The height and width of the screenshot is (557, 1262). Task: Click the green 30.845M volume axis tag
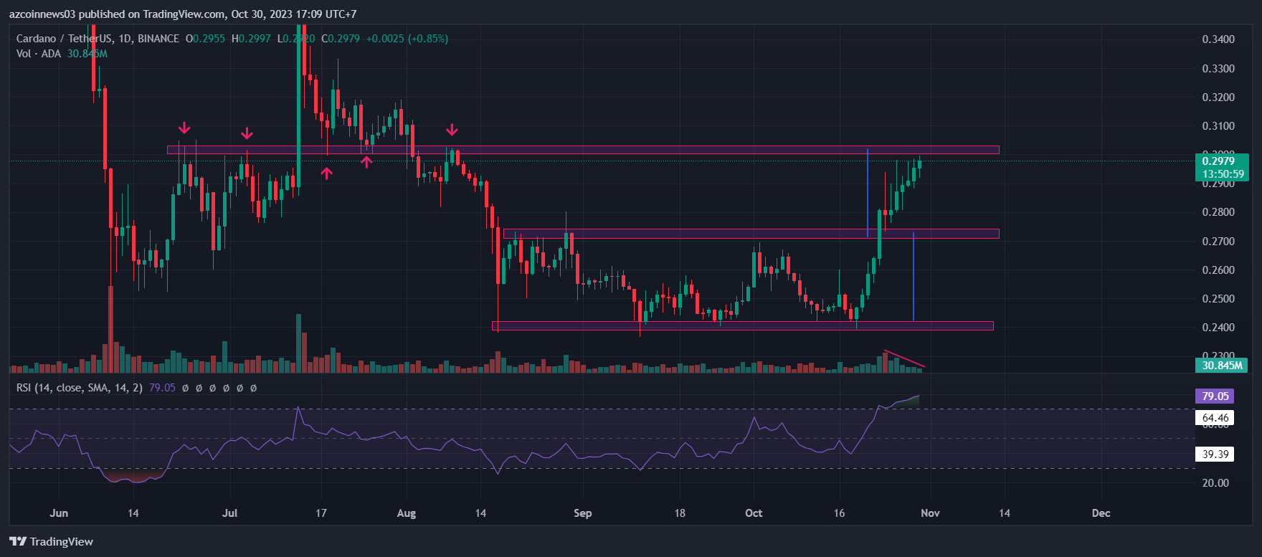[1222, 366]
